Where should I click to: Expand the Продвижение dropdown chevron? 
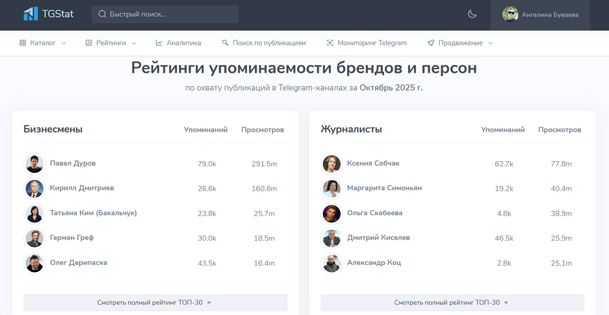coord(491,43)
